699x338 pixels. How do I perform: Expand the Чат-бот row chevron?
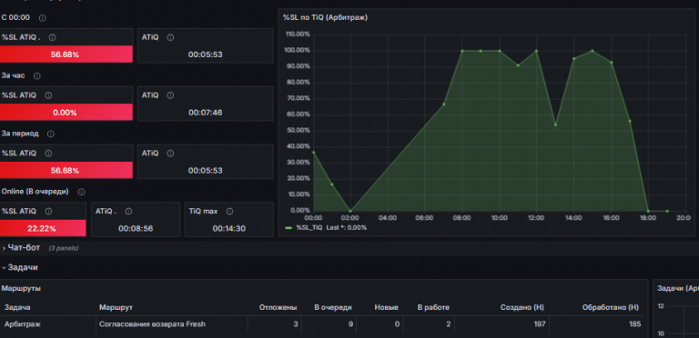pyautogui.click(x=4, y=248)
